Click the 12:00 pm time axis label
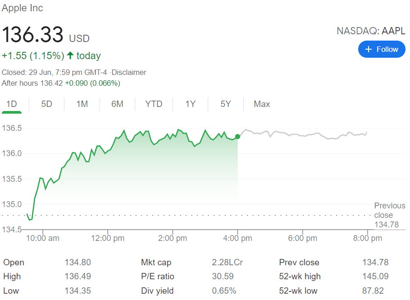Viewport: 410px width, 300px height. [x=107, y=238]
